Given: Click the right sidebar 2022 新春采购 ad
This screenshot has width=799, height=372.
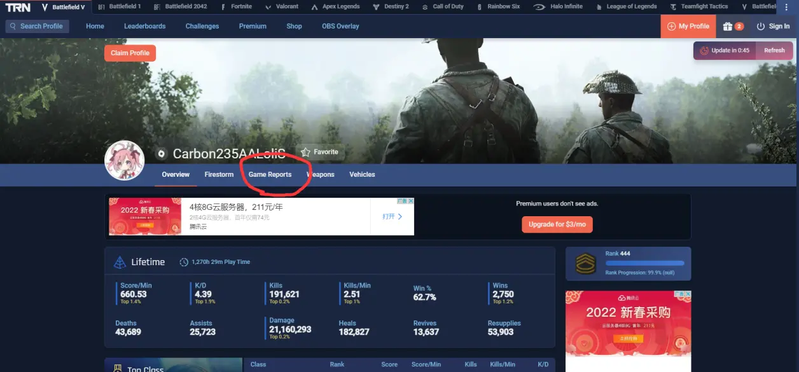Looking at the screenshot, I should tap(628, 323).
